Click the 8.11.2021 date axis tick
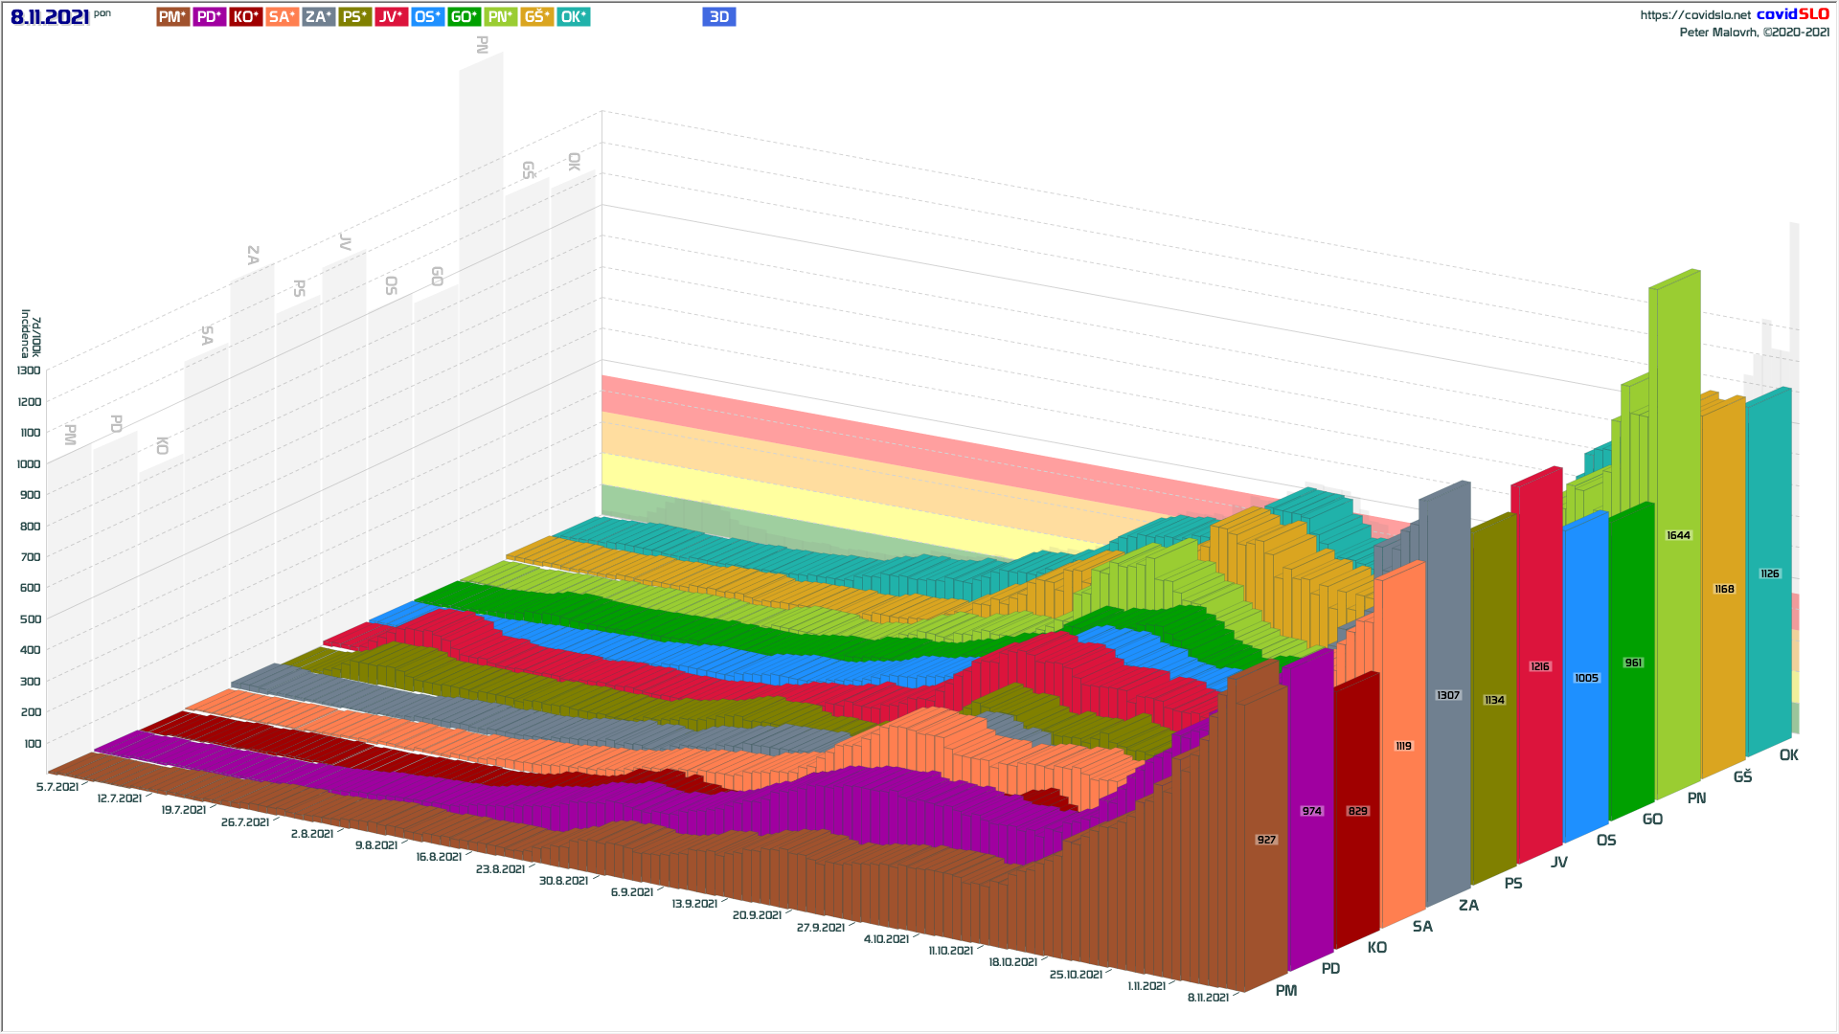The width and height of the screenshot is (1839, 1034). (x=1208, y=998)
